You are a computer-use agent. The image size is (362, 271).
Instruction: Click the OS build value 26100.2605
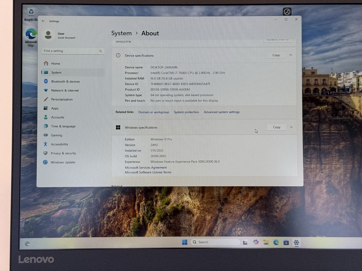tap(158, 156)
